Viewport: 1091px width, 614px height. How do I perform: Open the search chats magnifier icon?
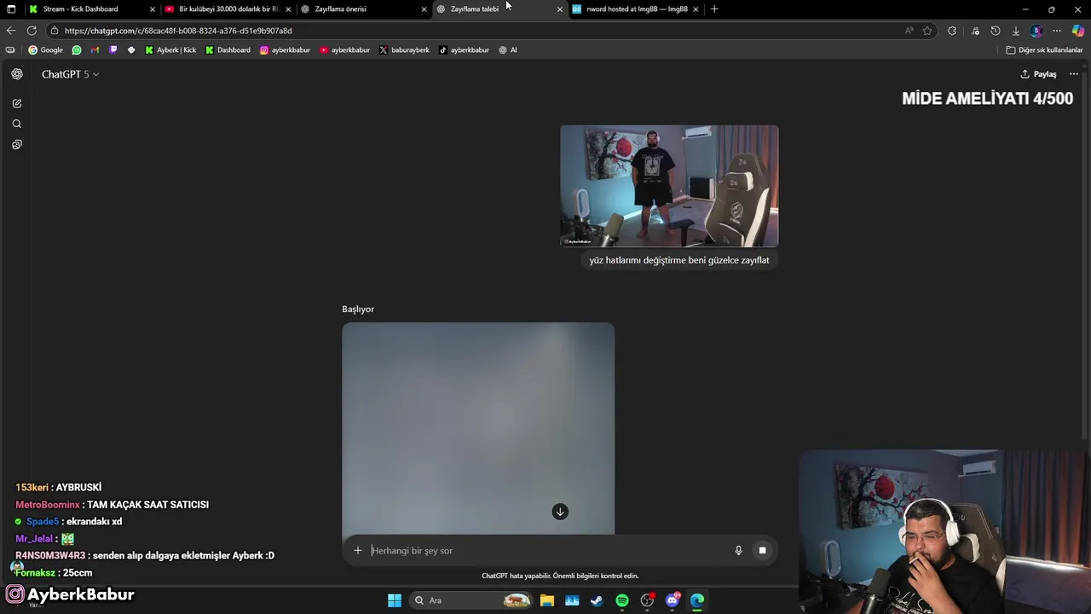coord(17,124)
